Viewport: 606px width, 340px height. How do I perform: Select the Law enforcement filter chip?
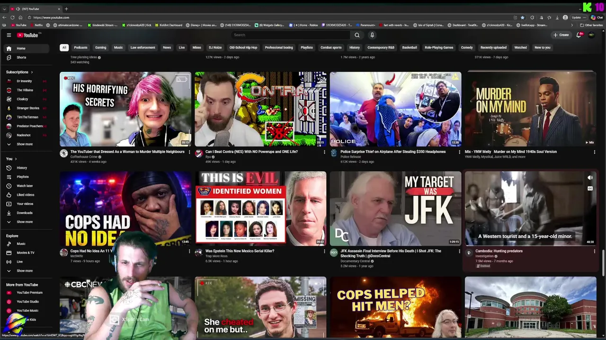click(x=143, y=47)
